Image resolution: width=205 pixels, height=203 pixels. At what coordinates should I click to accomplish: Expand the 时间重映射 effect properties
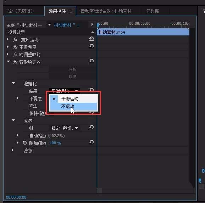point(7,54)
